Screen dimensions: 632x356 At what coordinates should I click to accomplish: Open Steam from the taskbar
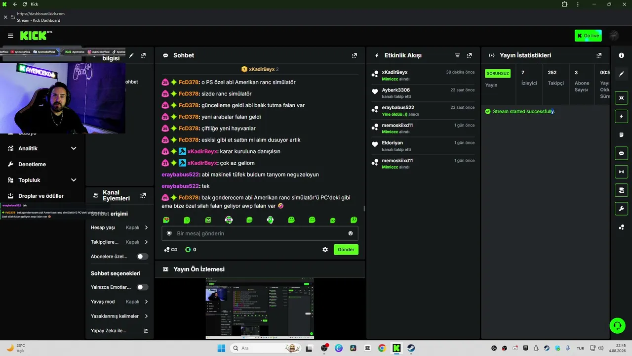pos(411,348)
